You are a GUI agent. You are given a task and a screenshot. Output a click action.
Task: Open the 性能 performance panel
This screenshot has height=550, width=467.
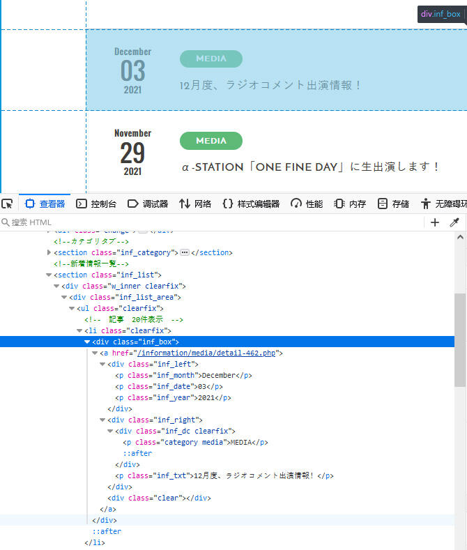[307, 204]
